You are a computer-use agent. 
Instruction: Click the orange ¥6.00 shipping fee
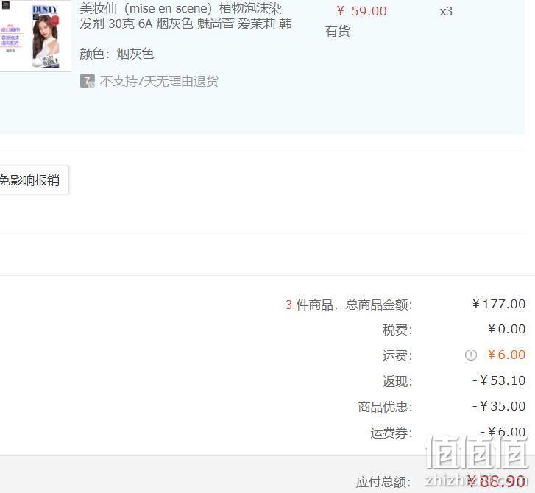tap(506, 355)
